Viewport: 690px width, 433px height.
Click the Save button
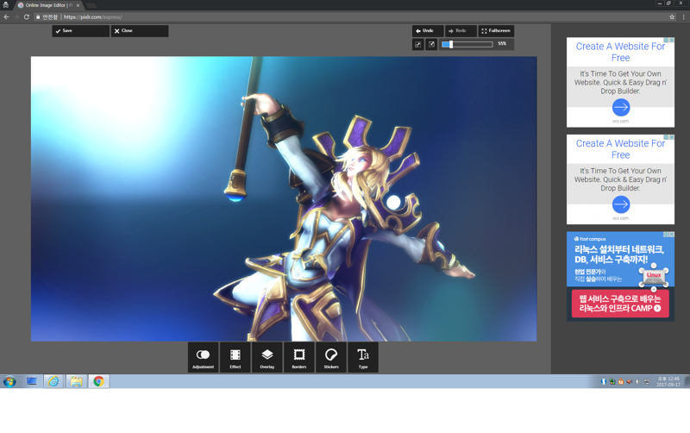(80, 31)
